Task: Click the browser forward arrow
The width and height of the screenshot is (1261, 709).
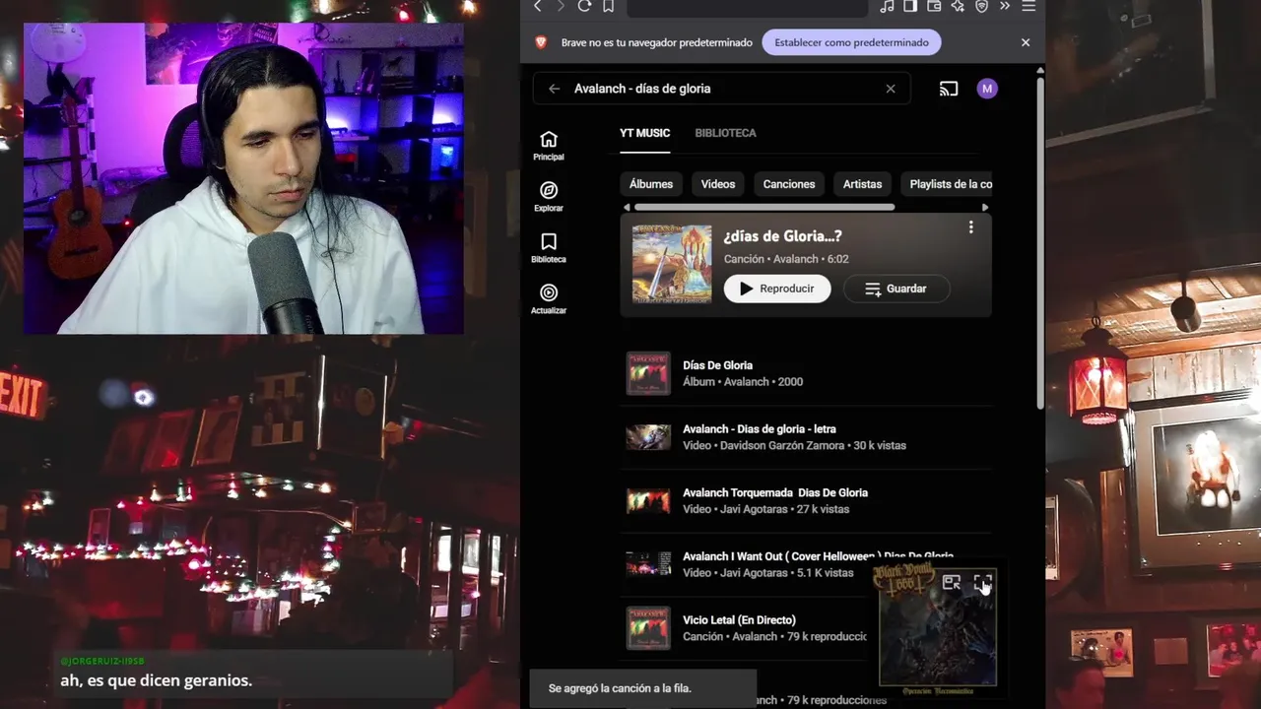Action: click(561, 6)
